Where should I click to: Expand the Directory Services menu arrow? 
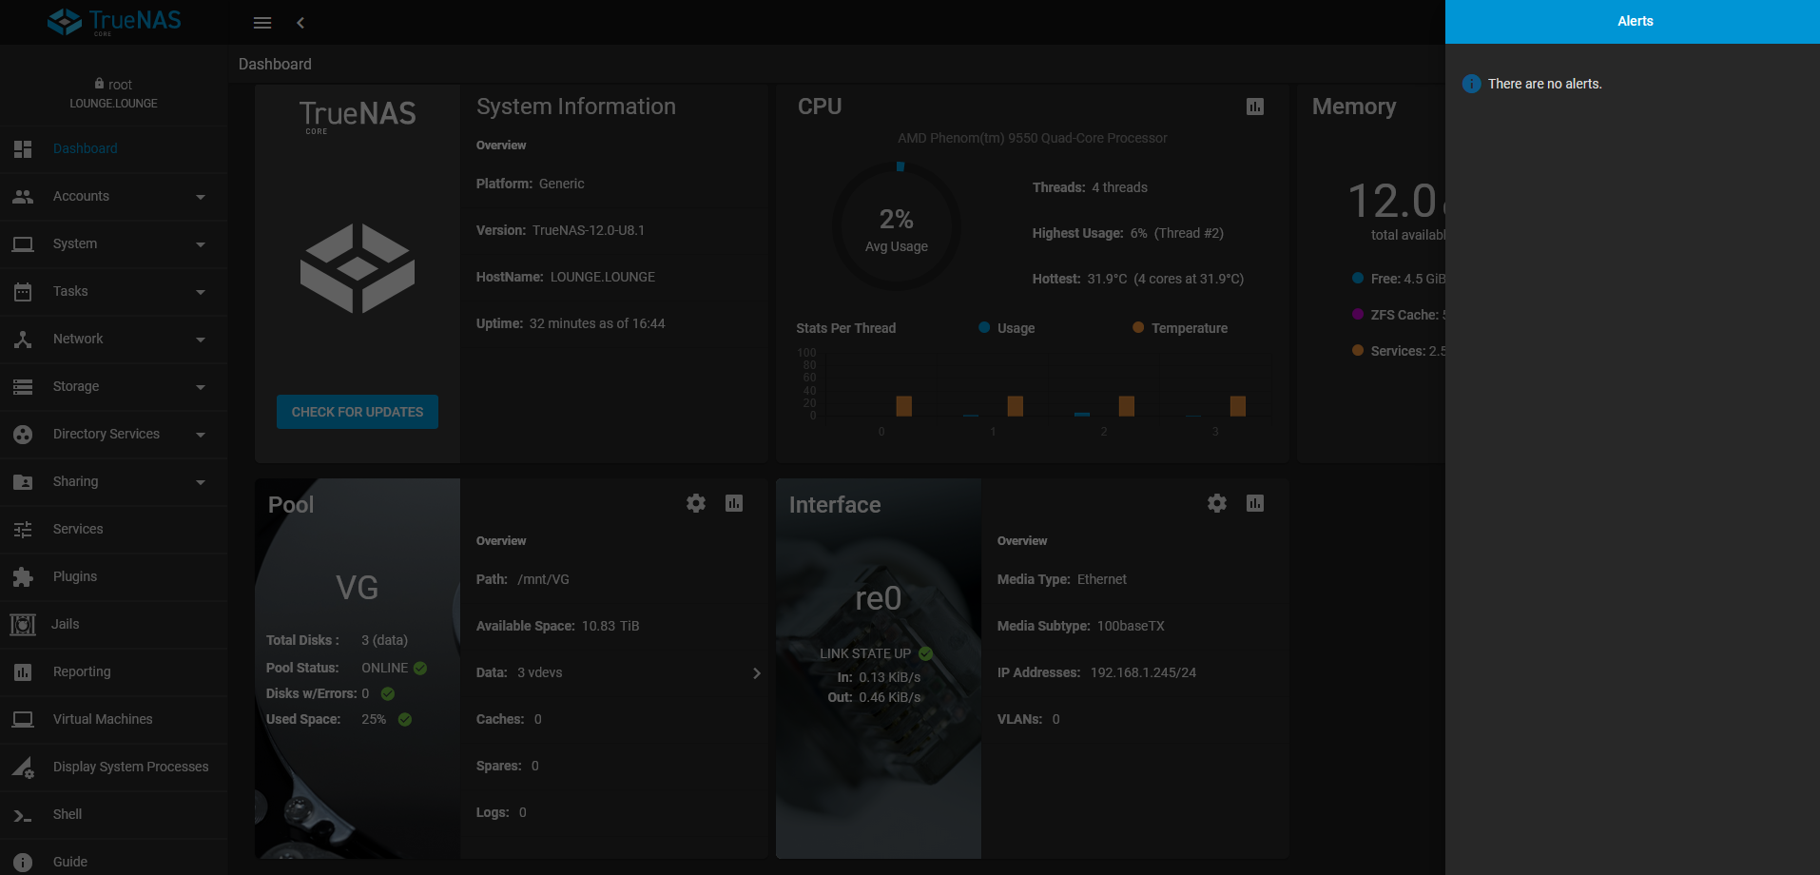coord(201,435)
